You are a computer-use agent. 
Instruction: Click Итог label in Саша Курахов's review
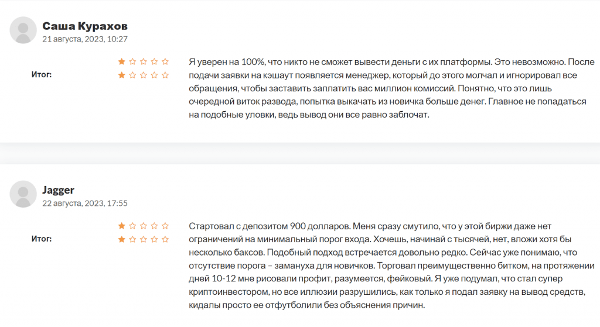tap(42, 74)
